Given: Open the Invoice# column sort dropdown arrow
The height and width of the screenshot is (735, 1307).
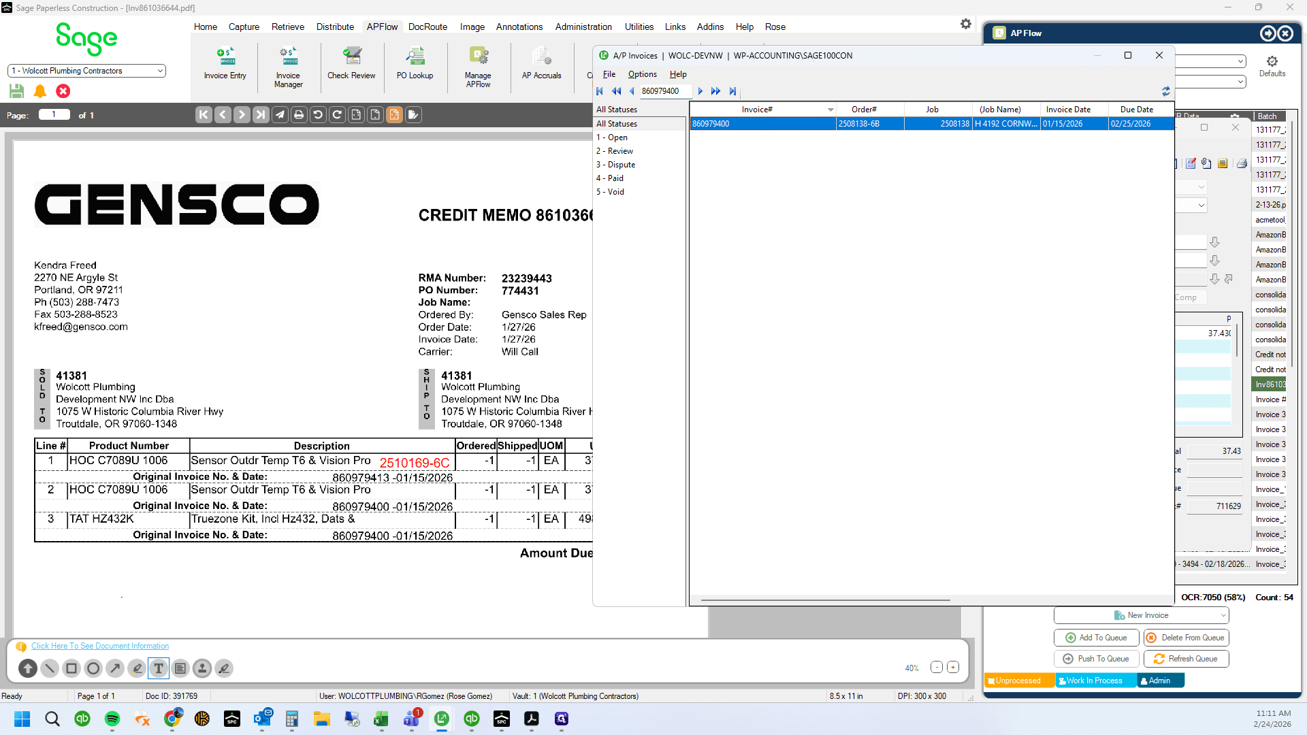Looking at the screenshot, I should coord(830,110).
